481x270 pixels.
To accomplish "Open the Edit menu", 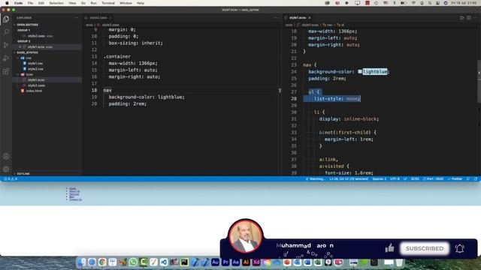I will 41,3.
